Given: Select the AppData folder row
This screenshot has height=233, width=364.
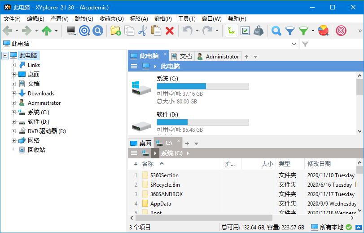Looking at the screenshot, I should pos(242,203).
